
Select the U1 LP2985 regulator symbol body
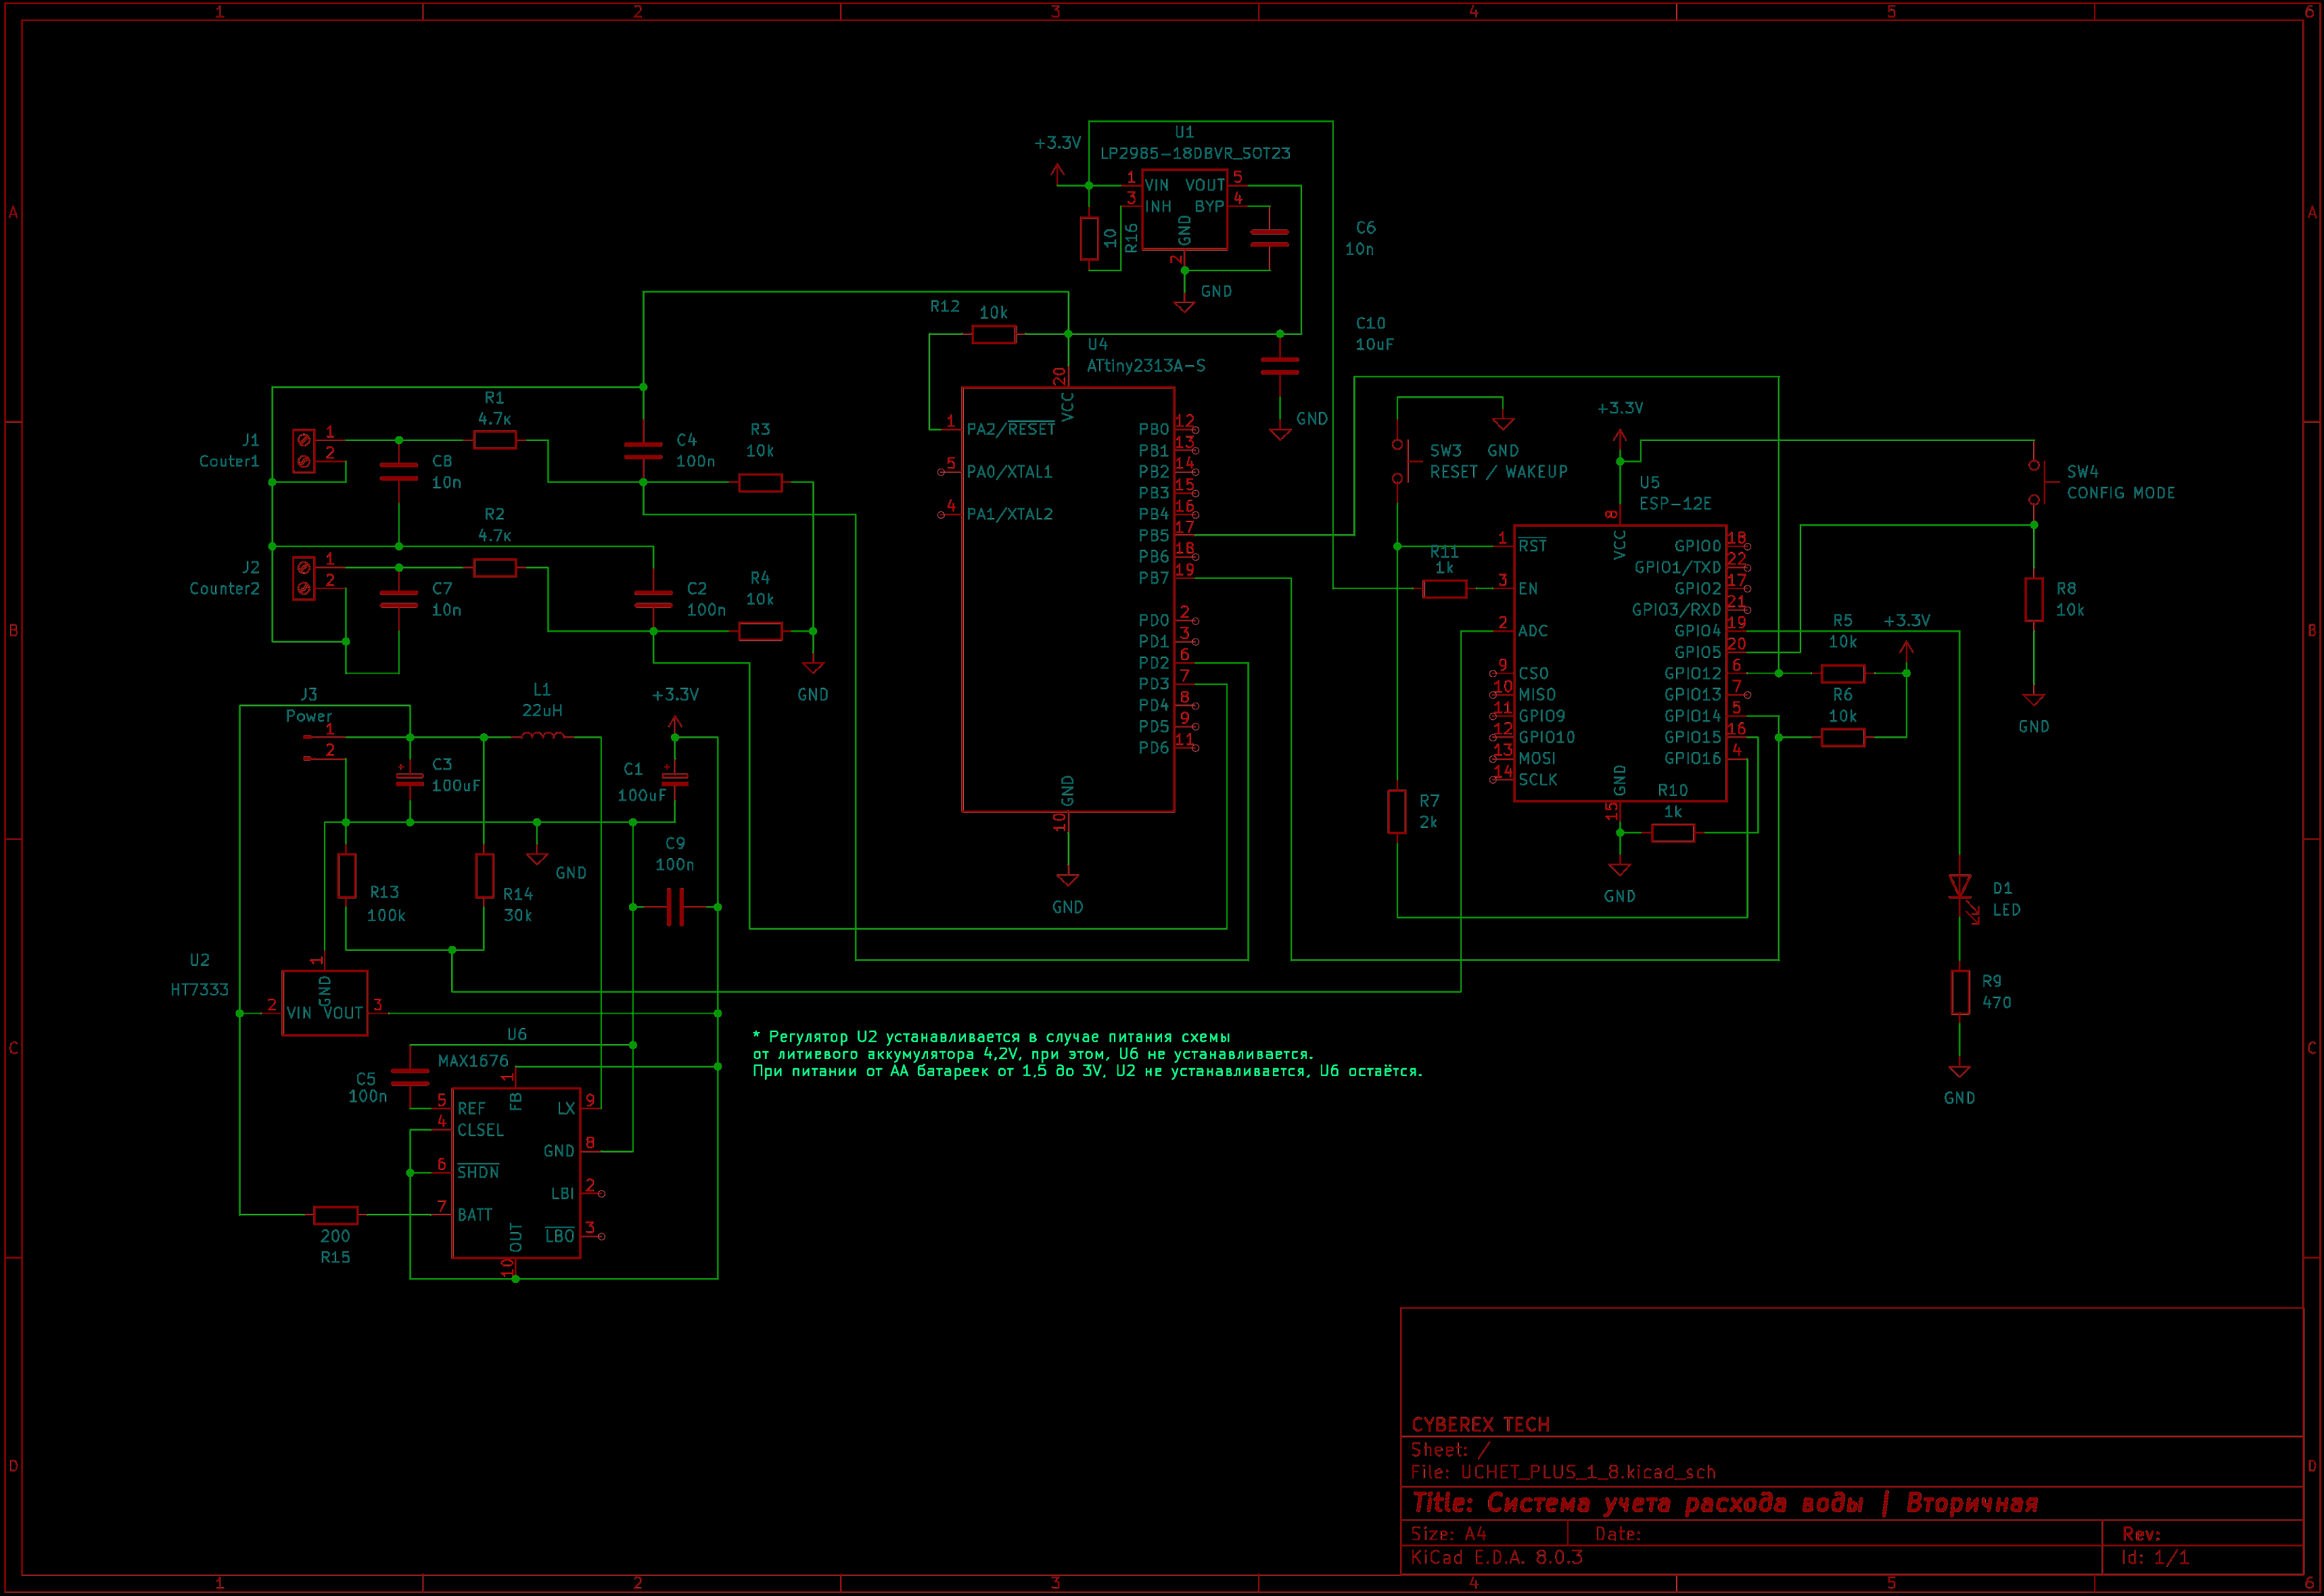tap(1184, 212)
